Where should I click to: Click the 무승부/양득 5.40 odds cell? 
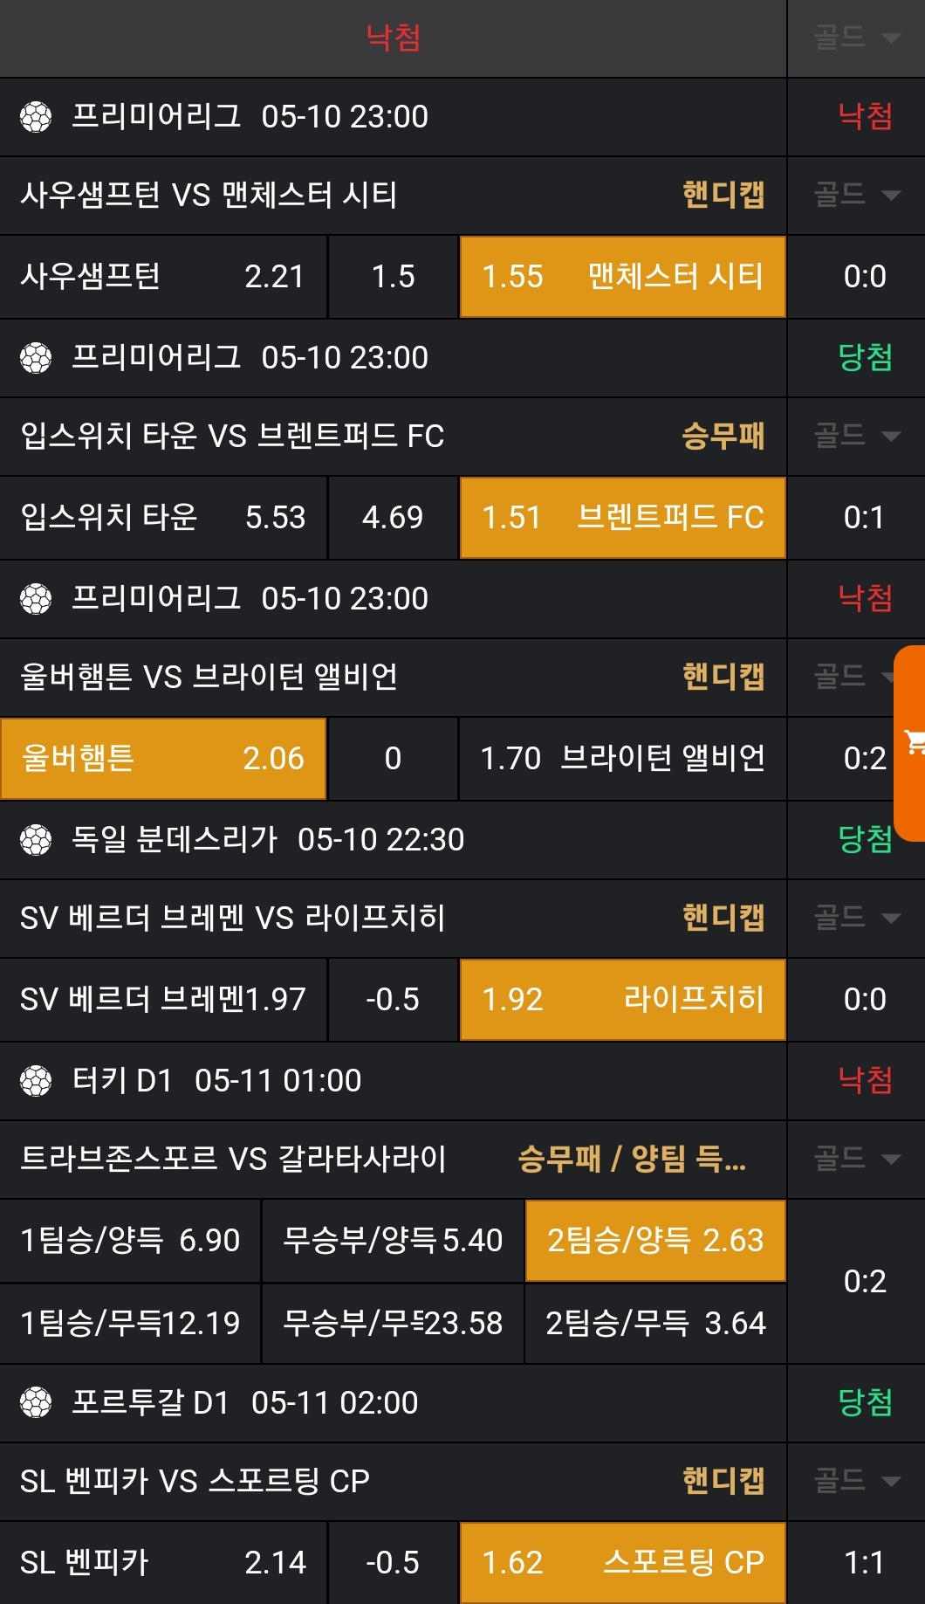(x=393, y=1241)
